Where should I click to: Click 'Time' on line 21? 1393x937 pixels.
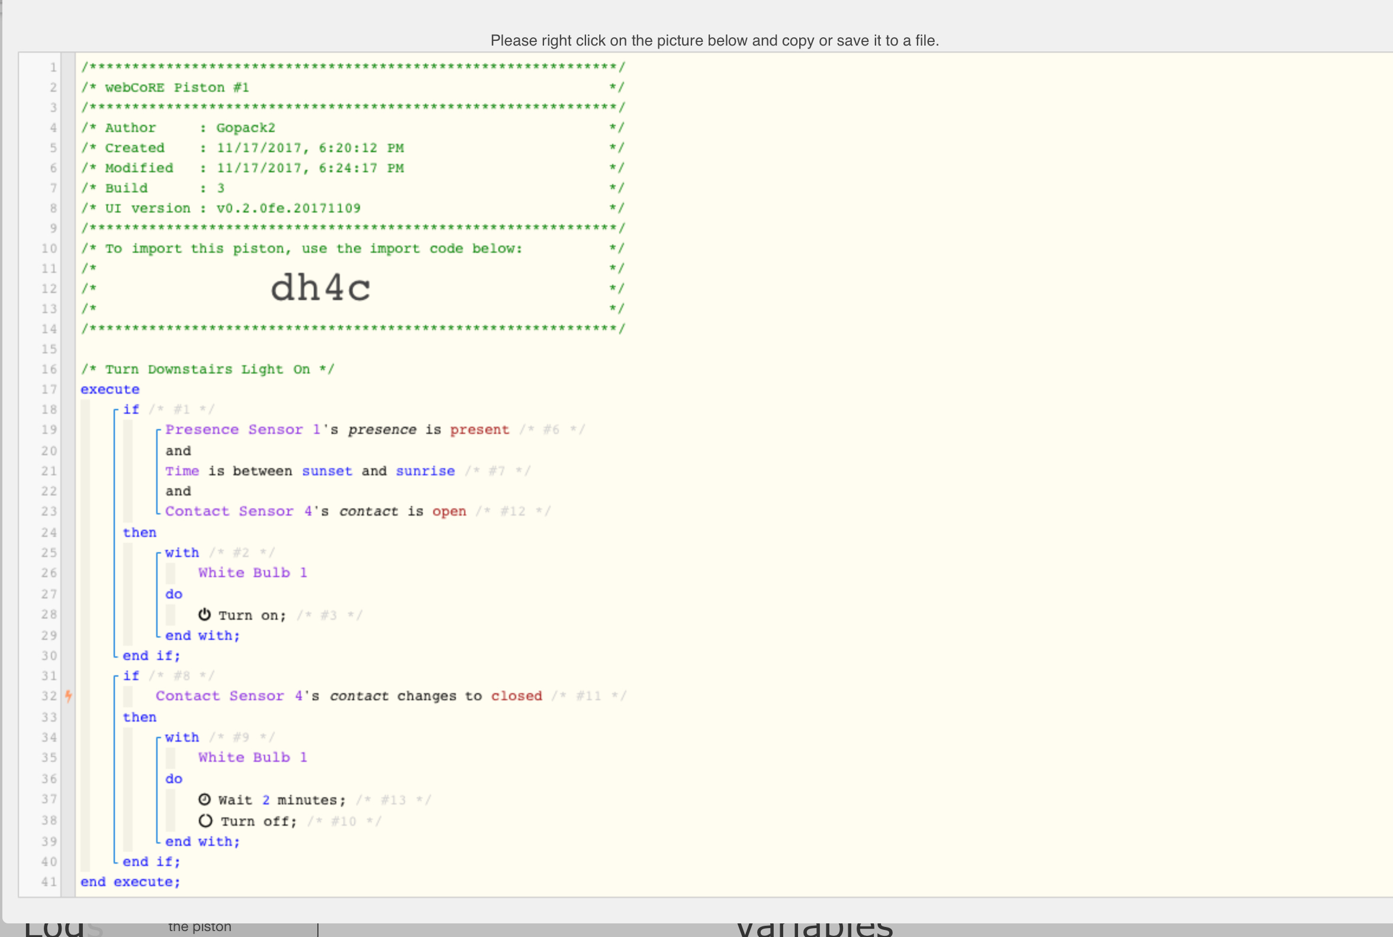click(182, 471)
